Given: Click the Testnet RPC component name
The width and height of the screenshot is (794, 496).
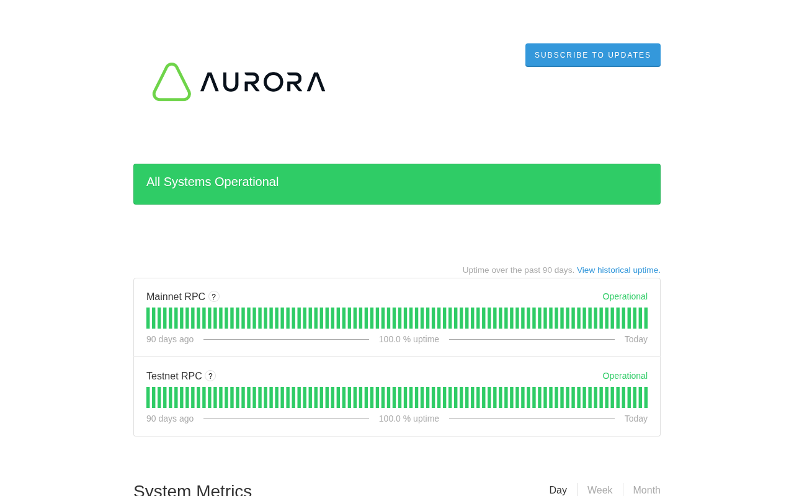Looking at the screenshot, I should click(174, 376).
